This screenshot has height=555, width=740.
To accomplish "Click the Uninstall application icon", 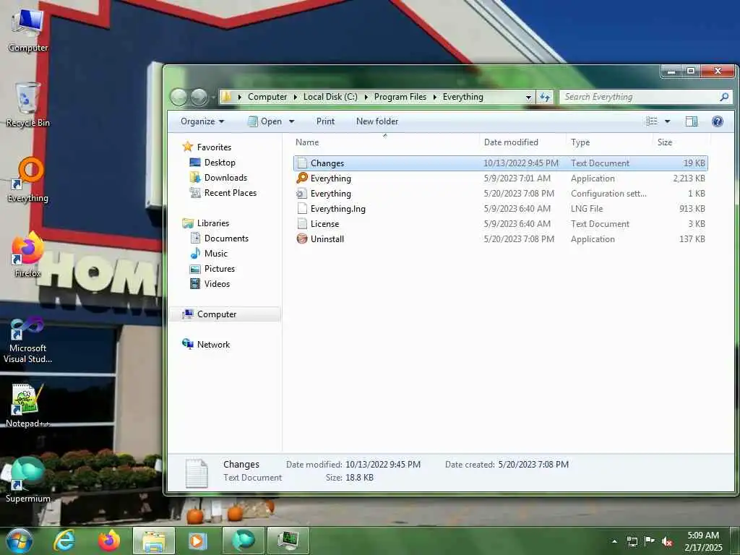I will tap(302, 238).
